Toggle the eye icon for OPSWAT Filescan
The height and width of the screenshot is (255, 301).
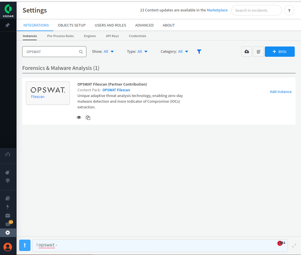point(79,118)
